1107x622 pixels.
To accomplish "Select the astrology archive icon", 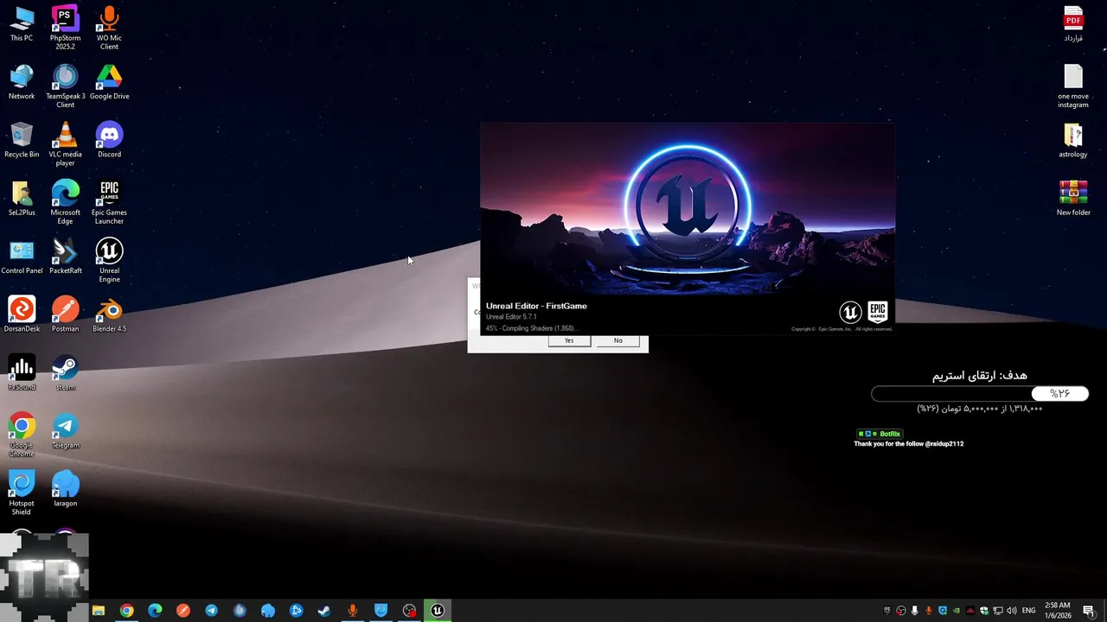I will (1073, 140).
